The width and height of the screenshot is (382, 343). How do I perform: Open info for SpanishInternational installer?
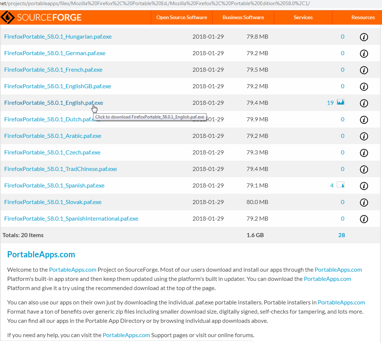[364, 219]
